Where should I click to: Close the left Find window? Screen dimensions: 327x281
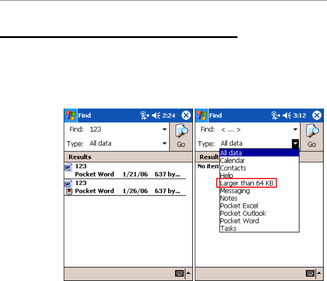tap(186, 116)
